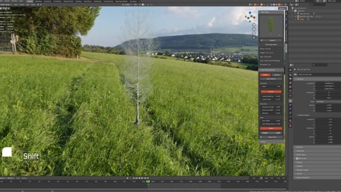Select the Collection row in outliner

301,11
